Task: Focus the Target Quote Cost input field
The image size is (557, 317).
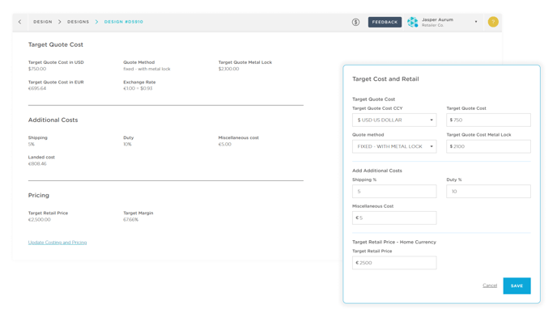Action: [488, 120]
